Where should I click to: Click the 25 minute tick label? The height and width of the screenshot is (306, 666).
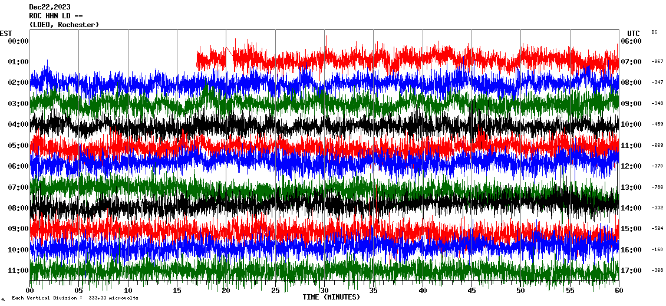(x=275, y=291)
